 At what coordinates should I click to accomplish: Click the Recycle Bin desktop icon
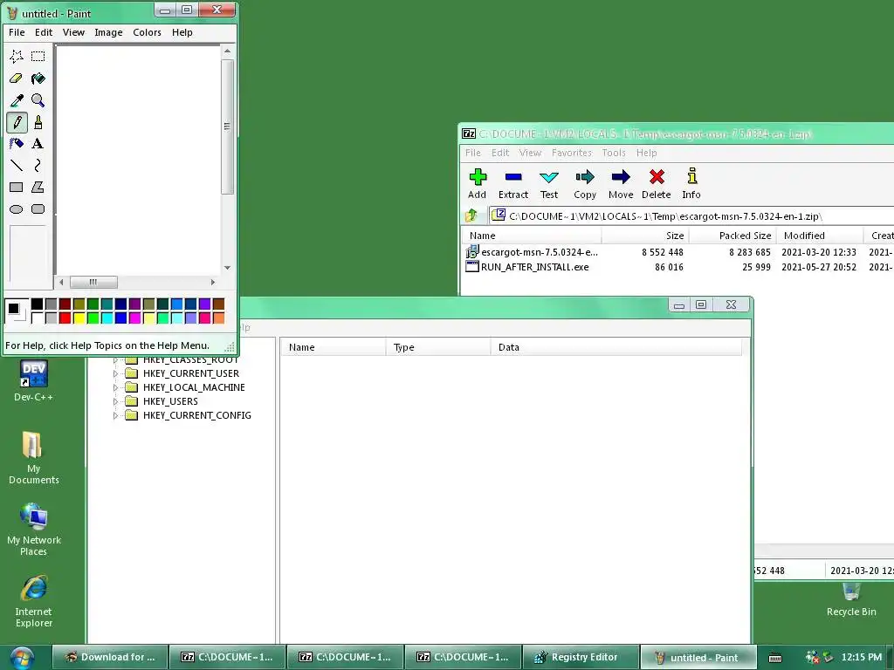(851, 600)
